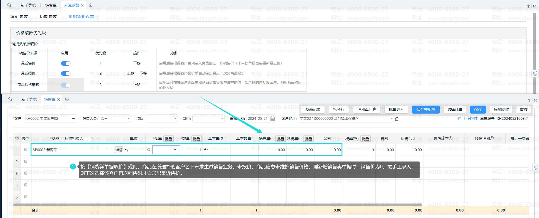This screenshot has height=218, width=539.
Task: Click the search icon in the 仓库 cell
Action: (149, 150)
